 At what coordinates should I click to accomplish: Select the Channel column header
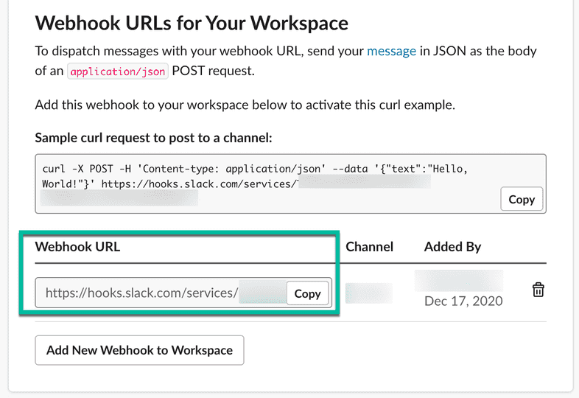[369, 247]
